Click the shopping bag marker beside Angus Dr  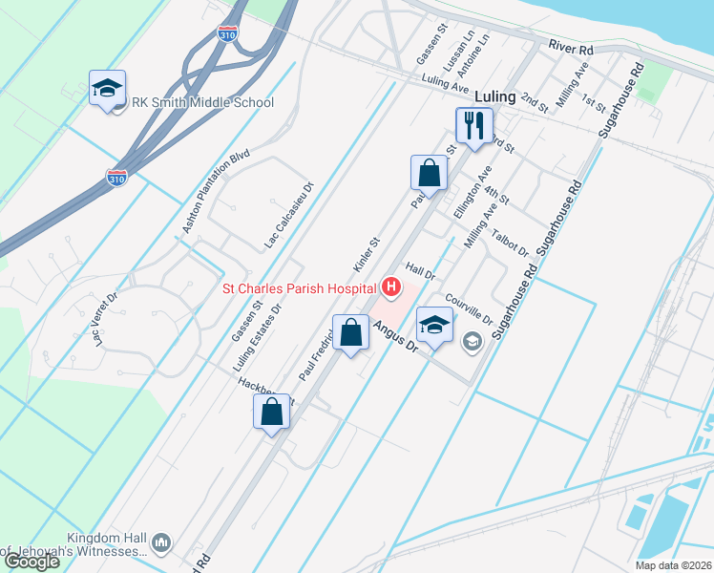(x=350, y=334)
